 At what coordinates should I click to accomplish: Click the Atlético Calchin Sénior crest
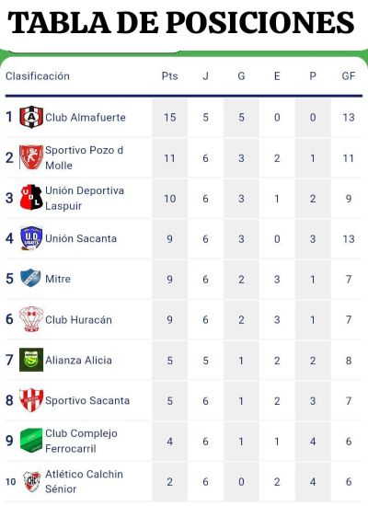pyautogui.click(x=32, y=481)
